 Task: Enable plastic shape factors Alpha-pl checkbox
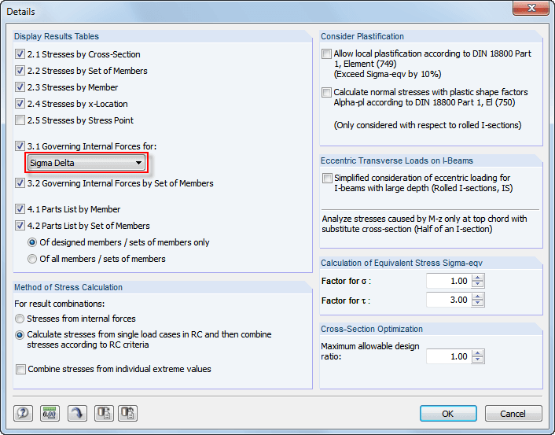(x=326, y=93)
